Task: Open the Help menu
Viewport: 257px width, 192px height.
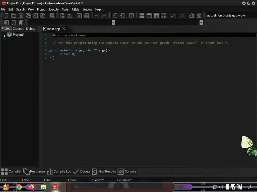Action: (98, 9)
